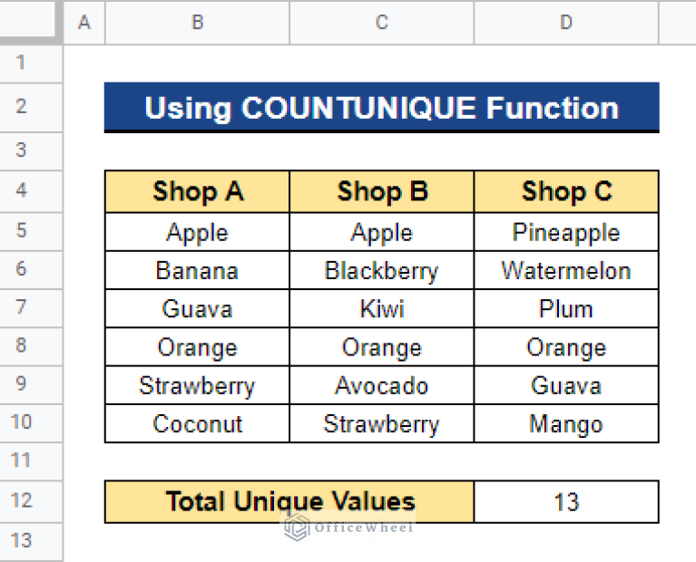Select the cell showing 13
The height and width of the screenshot is (562, 696).
[566, 502]
